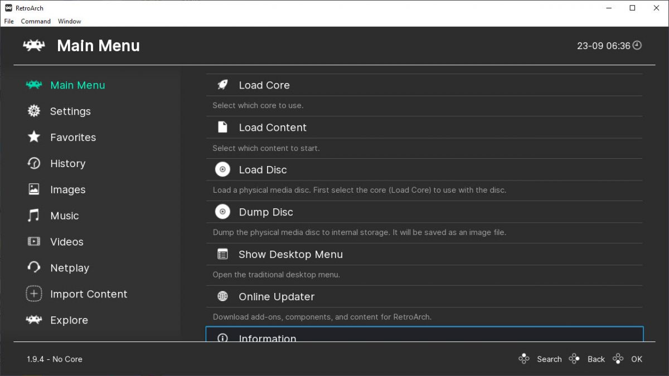The width and height of the screenshot is (669, 376).
Task: Select the highlighted Information entry
Action: (x=268, y=337)
